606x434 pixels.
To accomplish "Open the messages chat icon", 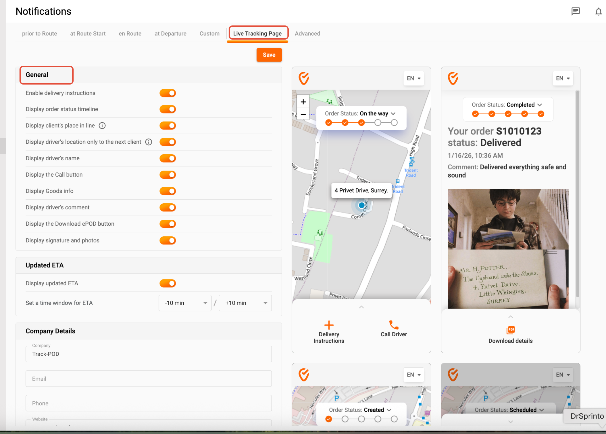I will 575,12.
